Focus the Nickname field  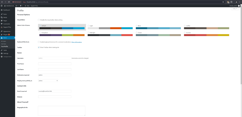pyautogui.click(x=55, y=75)
